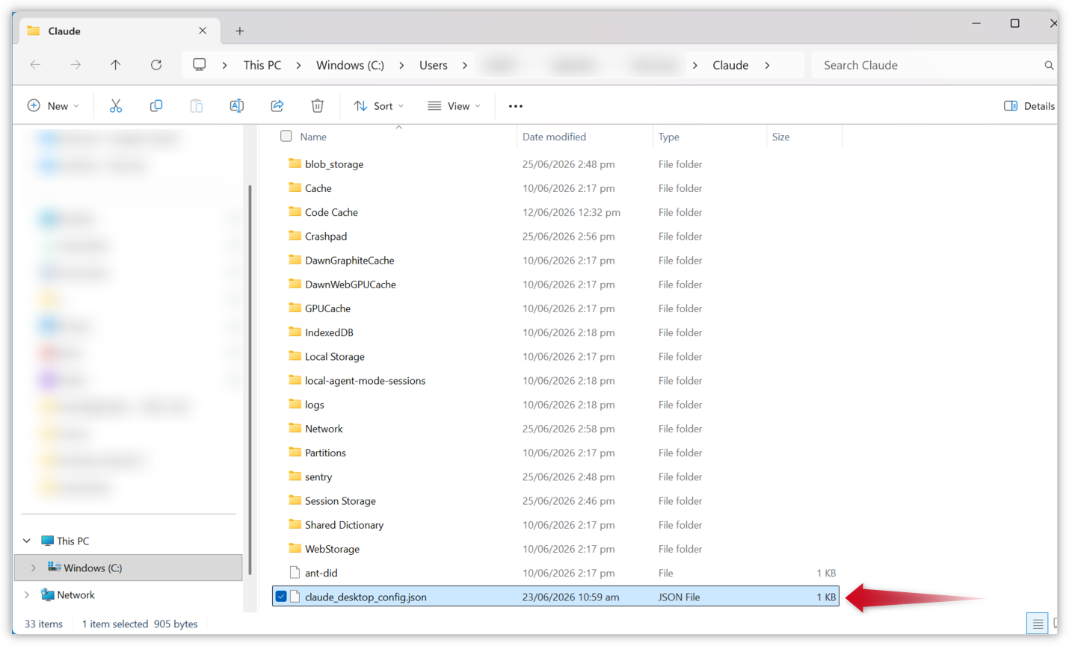Close the Claude tab
This screenshot has width=1069, height=646.
coord(203,31)
